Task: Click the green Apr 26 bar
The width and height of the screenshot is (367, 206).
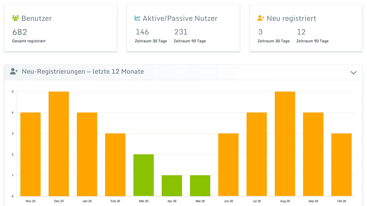Action: click(172, 186)
